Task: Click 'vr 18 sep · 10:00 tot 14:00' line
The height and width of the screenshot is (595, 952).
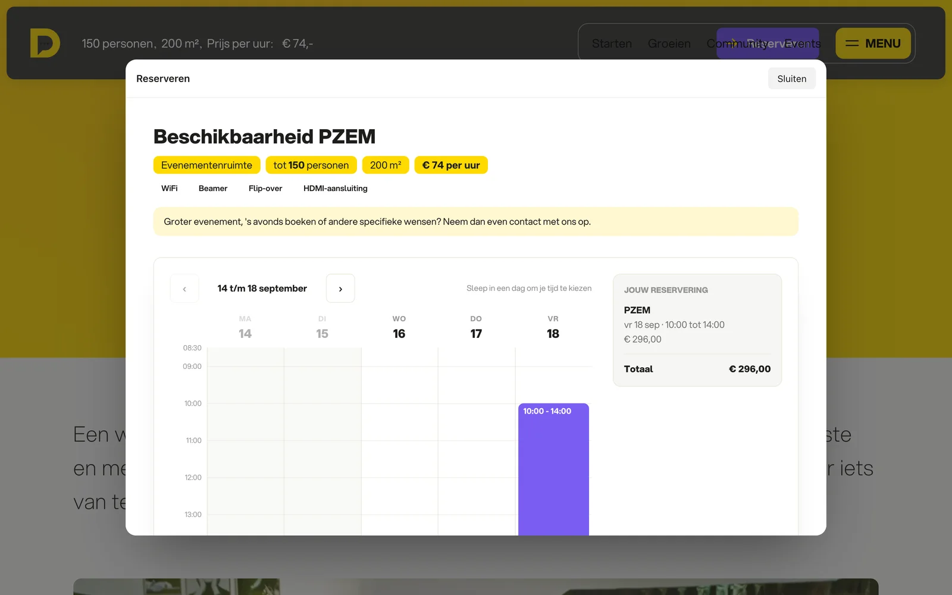Action: [674, 325]
